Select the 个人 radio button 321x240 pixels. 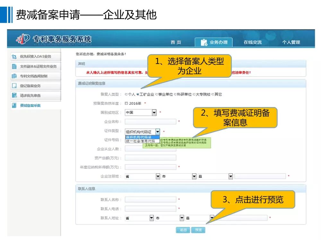point(126,94)
